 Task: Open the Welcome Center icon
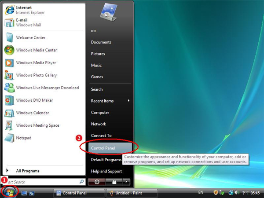(x=9, y=37)
